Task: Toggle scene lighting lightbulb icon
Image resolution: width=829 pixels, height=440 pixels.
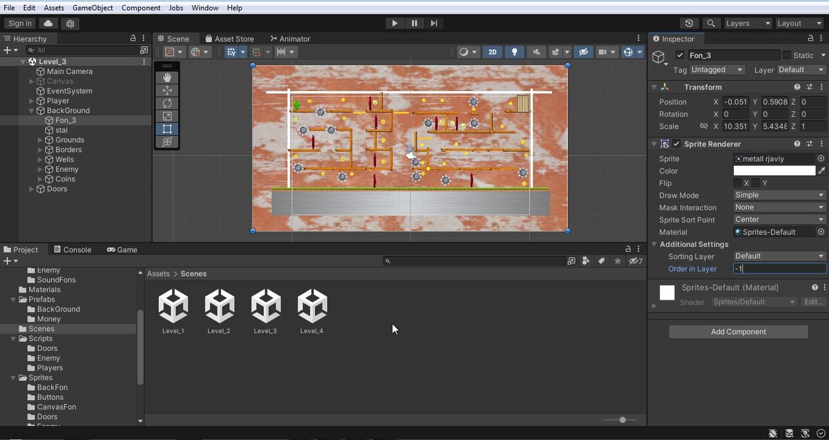Action: 514,52
